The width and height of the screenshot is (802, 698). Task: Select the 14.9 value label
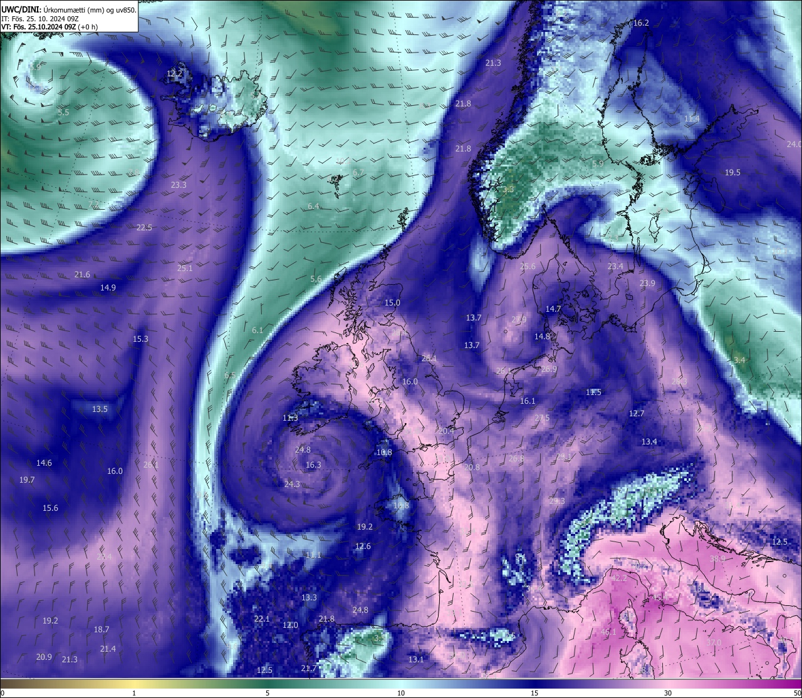(x=108, y=287)
